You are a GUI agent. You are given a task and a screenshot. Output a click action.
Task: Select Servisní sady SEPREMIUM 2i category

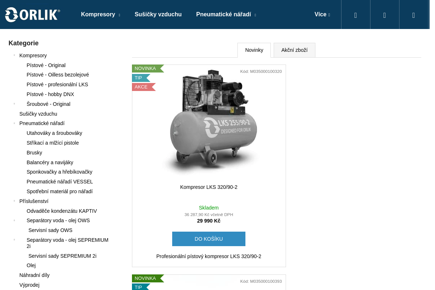(x=62, y=256)
